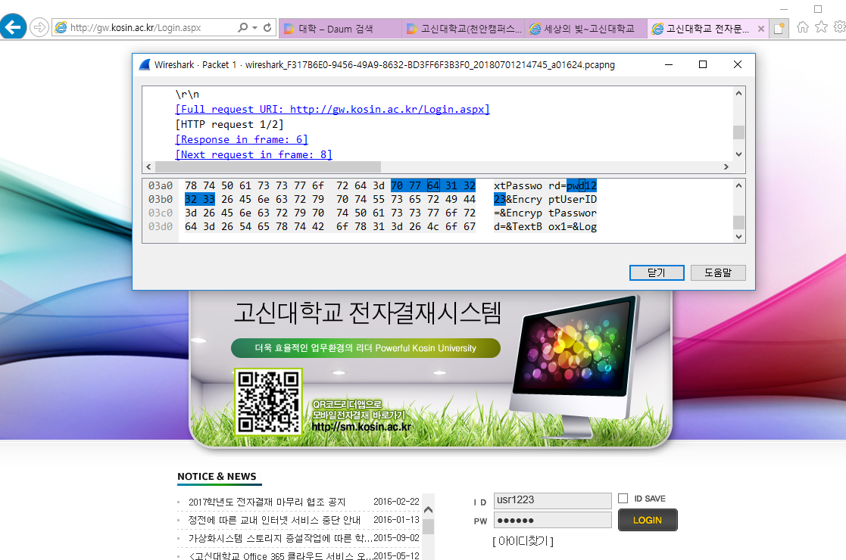Minimize the browser window
Screen dimensions: 846x560
click(784, 9)
